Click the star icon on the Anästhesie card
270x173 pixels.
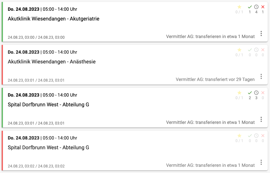click(x=239, y=50)
